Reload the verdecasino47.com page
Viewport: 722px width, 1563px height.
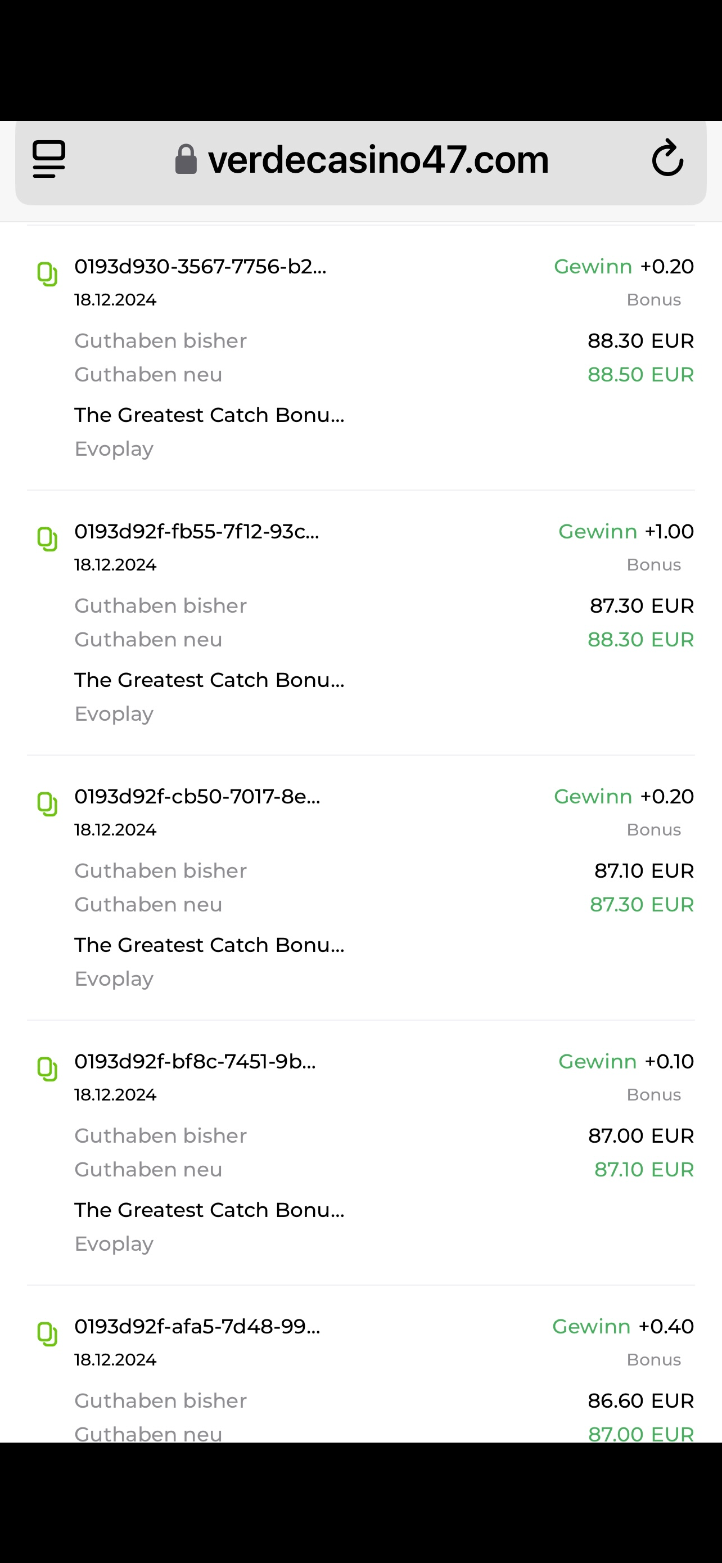[x=667, y=159]
